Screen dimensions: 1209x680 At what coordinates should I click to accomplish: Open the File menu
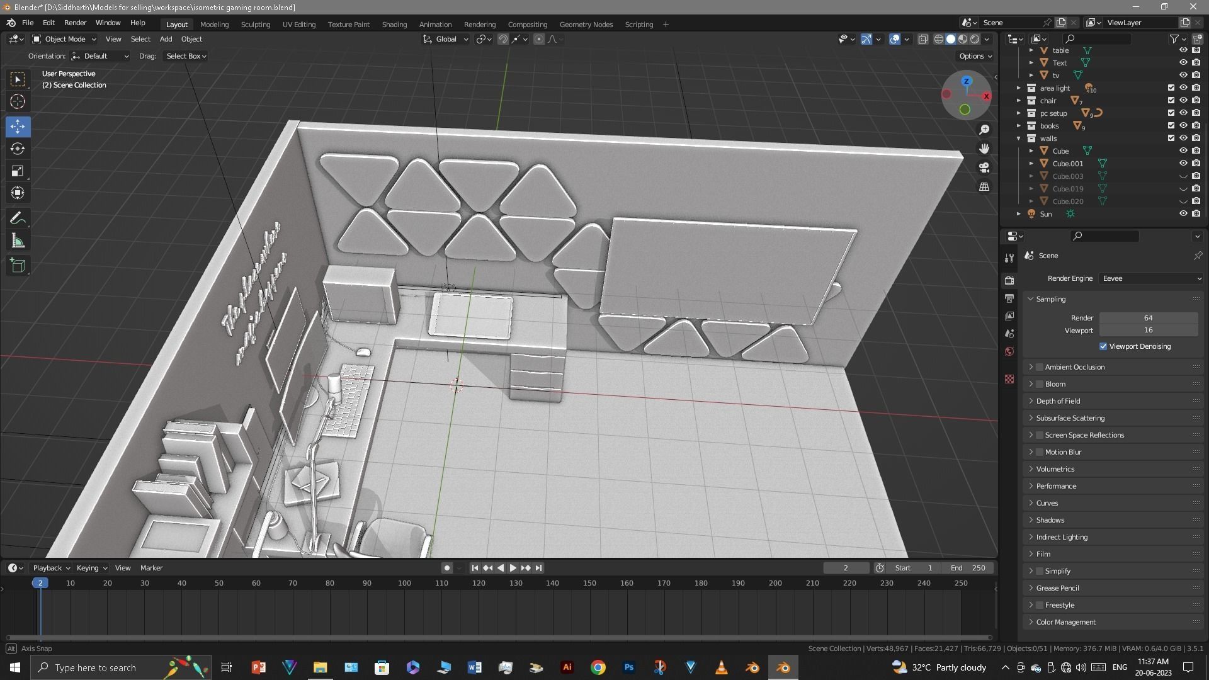tap(28, 23)
